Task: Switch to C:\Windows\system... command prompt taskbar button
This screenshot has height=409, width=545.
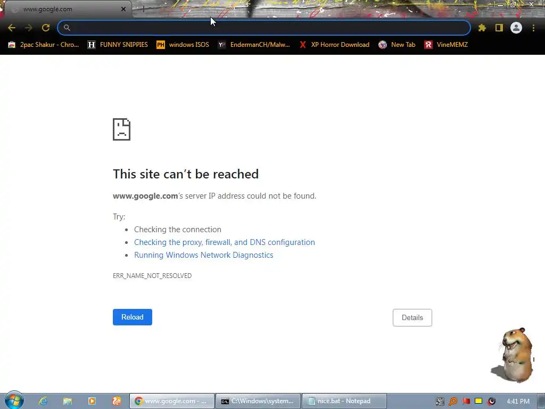Action: coord(258,401)
